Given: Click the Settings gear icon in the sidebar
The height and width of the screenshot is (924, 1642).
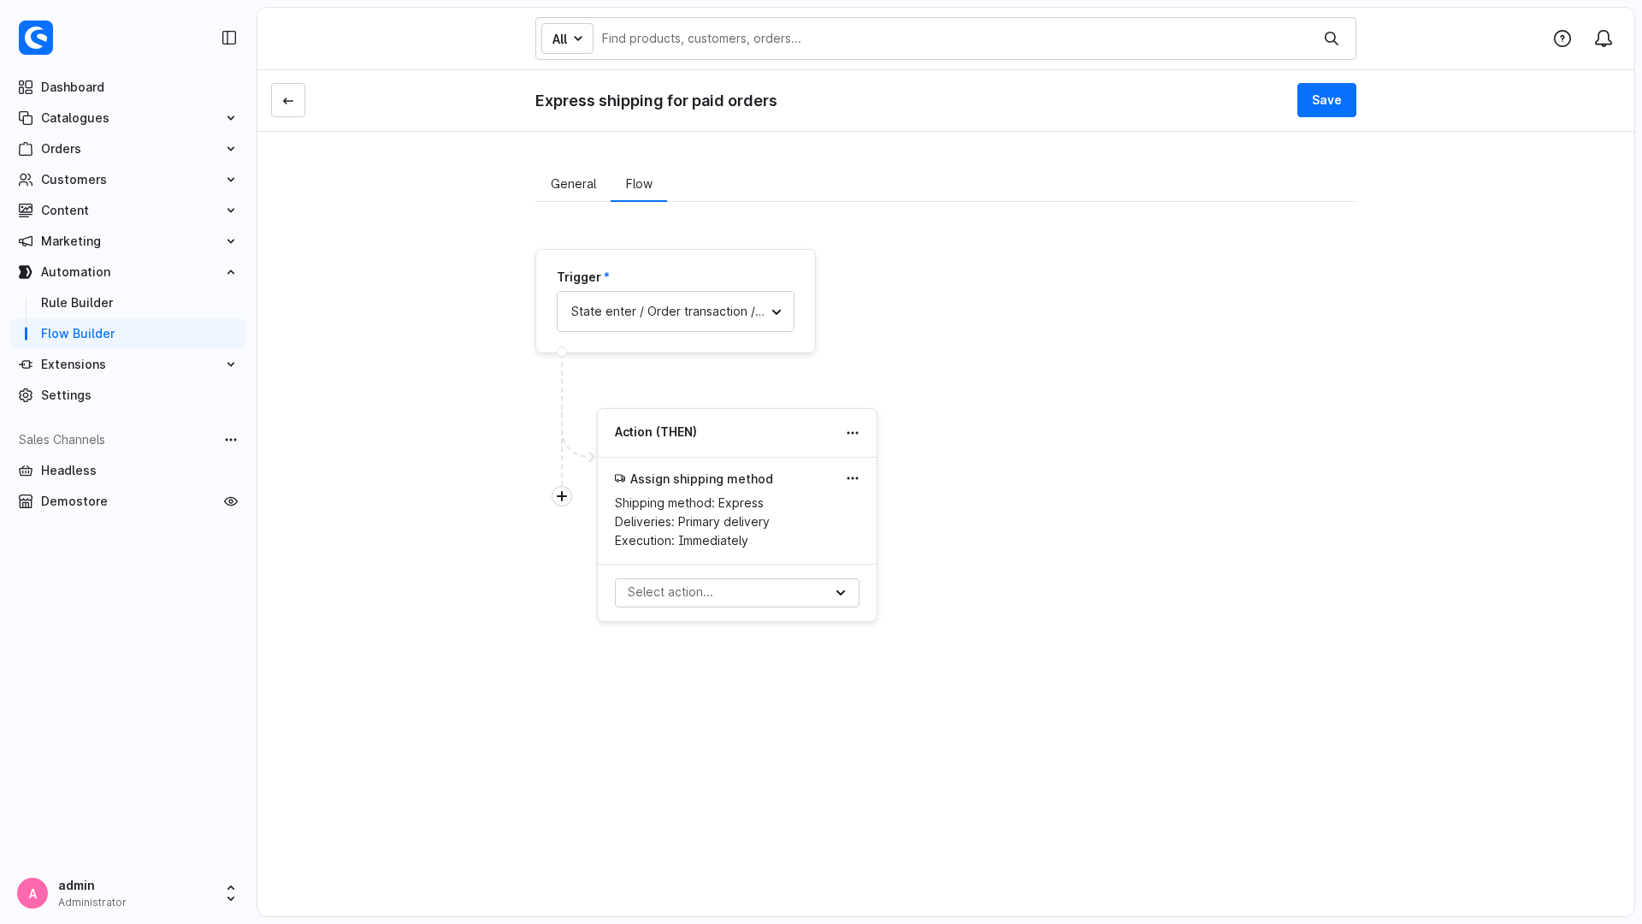Looking at the screenshot, I should 26,395.
